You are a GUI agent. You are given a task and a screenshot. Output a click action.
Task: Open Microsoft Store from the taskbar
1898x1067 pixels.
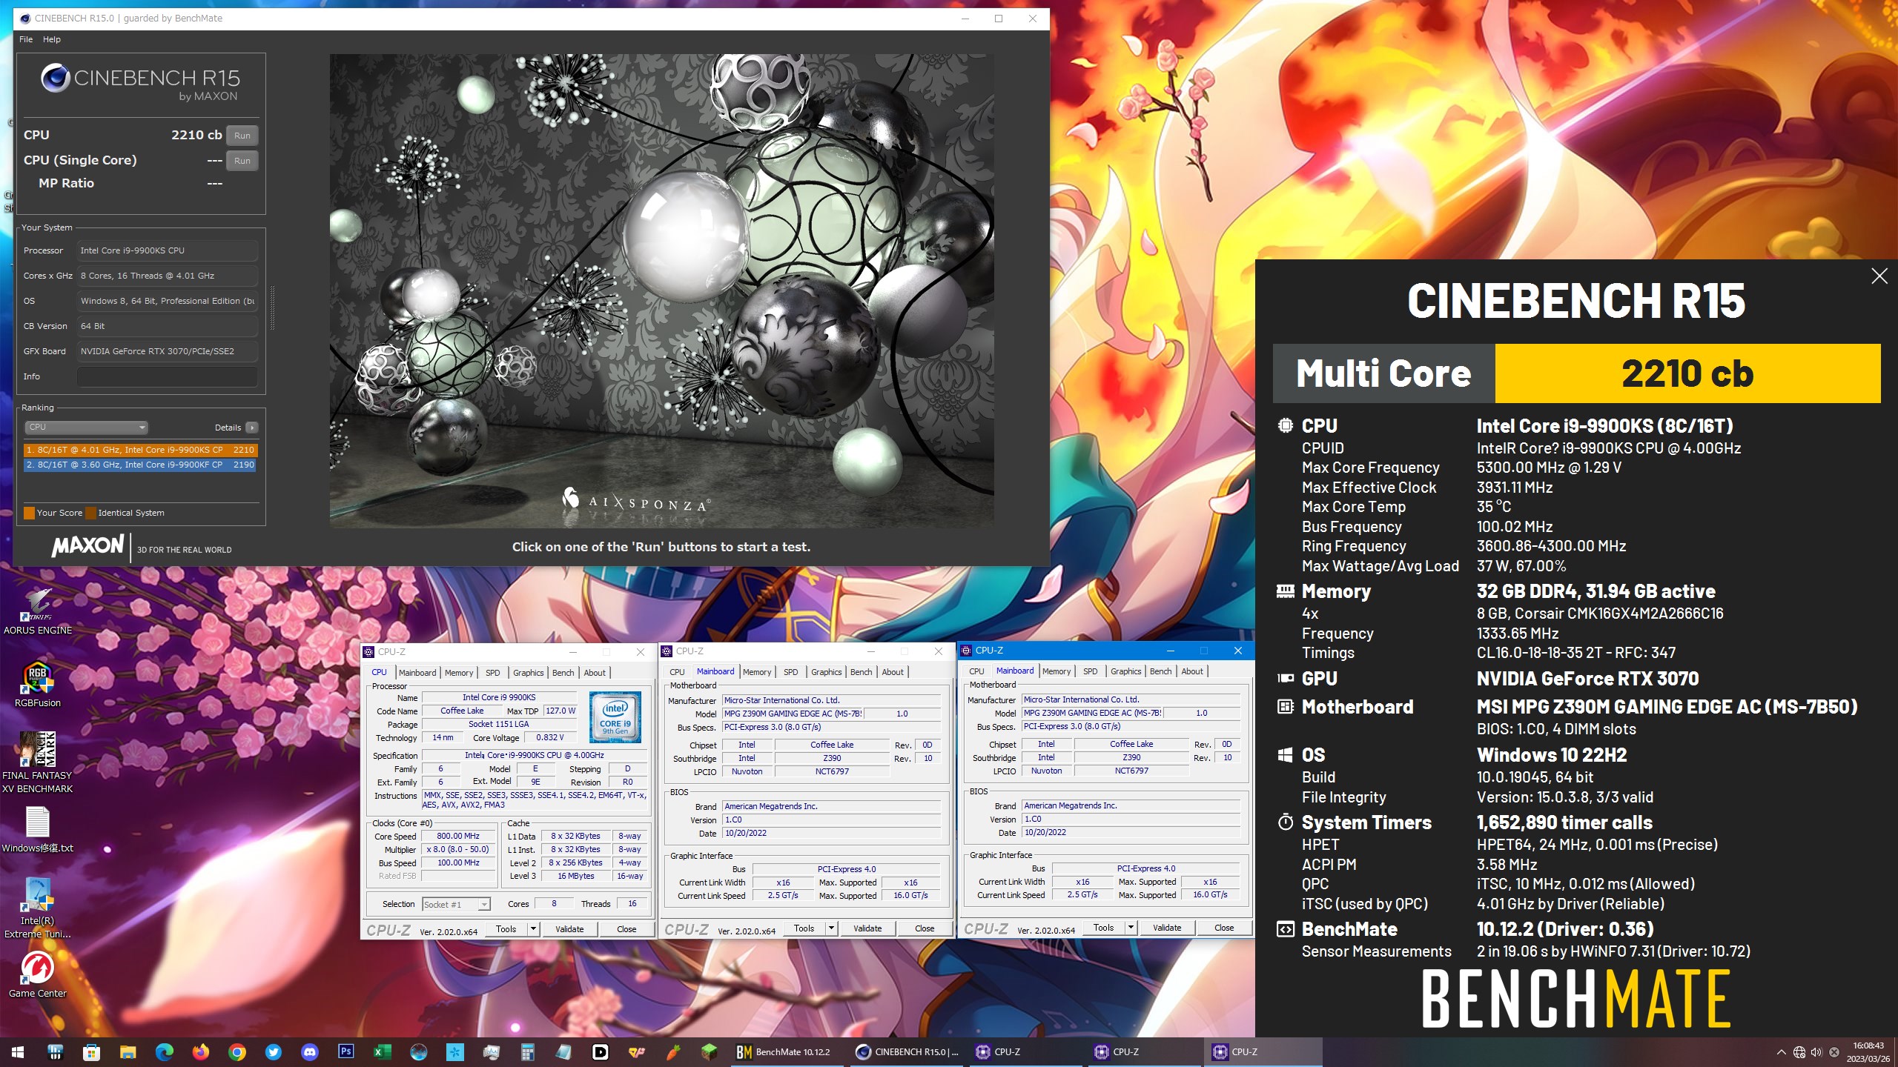pos(91,1051)
